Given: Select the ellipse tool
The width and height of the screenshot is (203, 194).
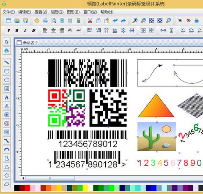Looking at the screenshot, I should 7,80.
